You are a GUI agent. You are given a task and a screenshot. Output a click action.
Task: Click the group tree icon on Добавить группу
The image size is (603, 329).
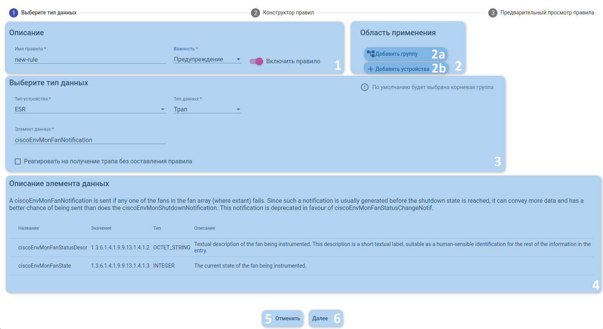pos(371,54)
